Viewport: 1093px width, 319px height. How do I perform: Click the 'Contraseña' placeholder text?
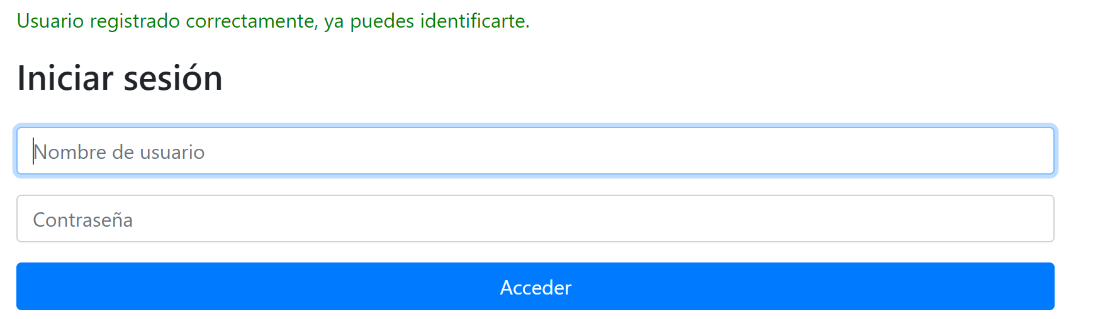[x=83, y=220]
